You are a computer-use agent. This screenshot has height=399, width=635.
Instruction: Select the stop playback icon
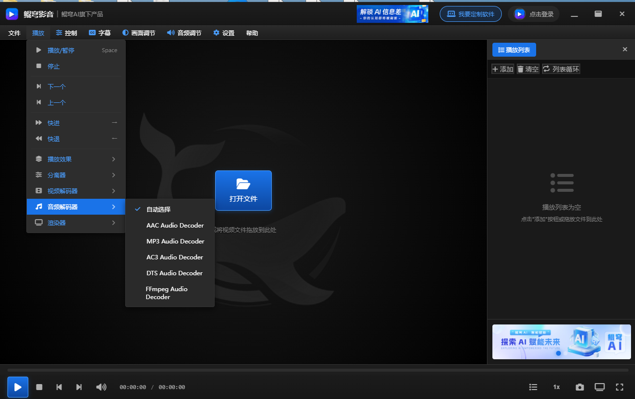(39, 387)
